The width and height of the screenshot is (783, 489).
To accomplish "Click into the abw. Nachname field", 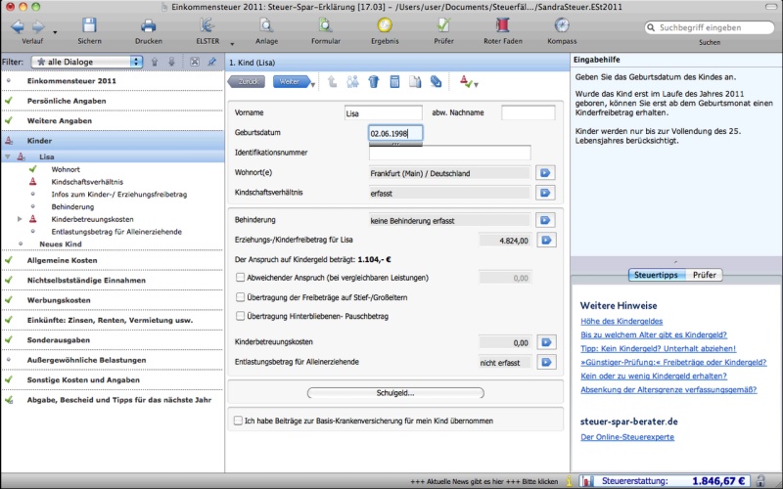I will 528,112.
